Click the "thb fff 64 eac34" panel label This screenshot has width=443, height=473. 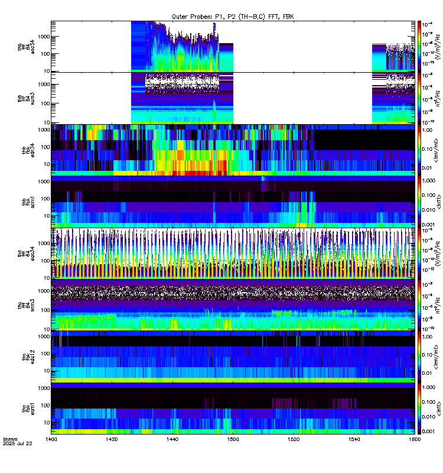[x=26, y=47]
